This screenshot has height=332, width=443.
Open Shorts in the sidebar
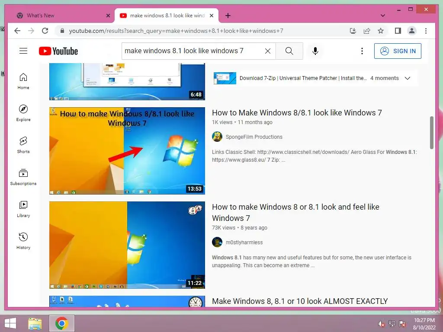coord(23,145)
